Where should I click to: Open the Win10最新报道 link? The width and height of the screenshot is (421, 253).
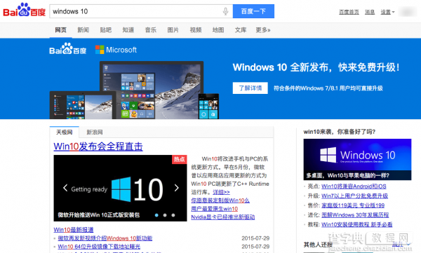coord(73,230)
